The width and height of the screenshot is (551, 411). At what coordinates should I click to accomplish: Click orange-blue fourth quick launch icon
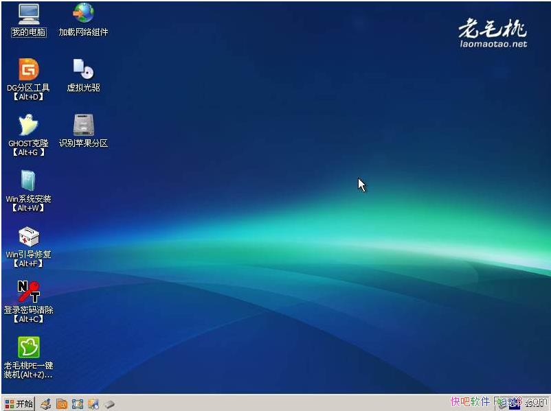point(93,403)
